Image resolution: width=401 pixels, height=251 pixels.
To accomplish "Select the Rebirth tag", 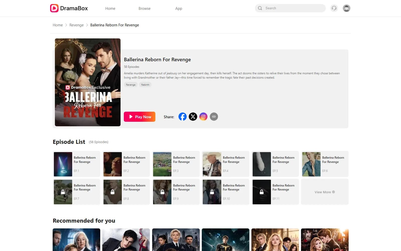I will [145, 85].
